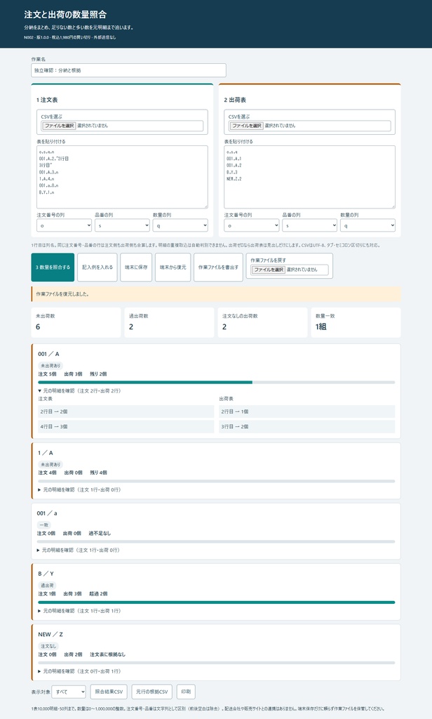
Task: Click the 3行目 → 2個 shipment row
Action: pos(307,427)
